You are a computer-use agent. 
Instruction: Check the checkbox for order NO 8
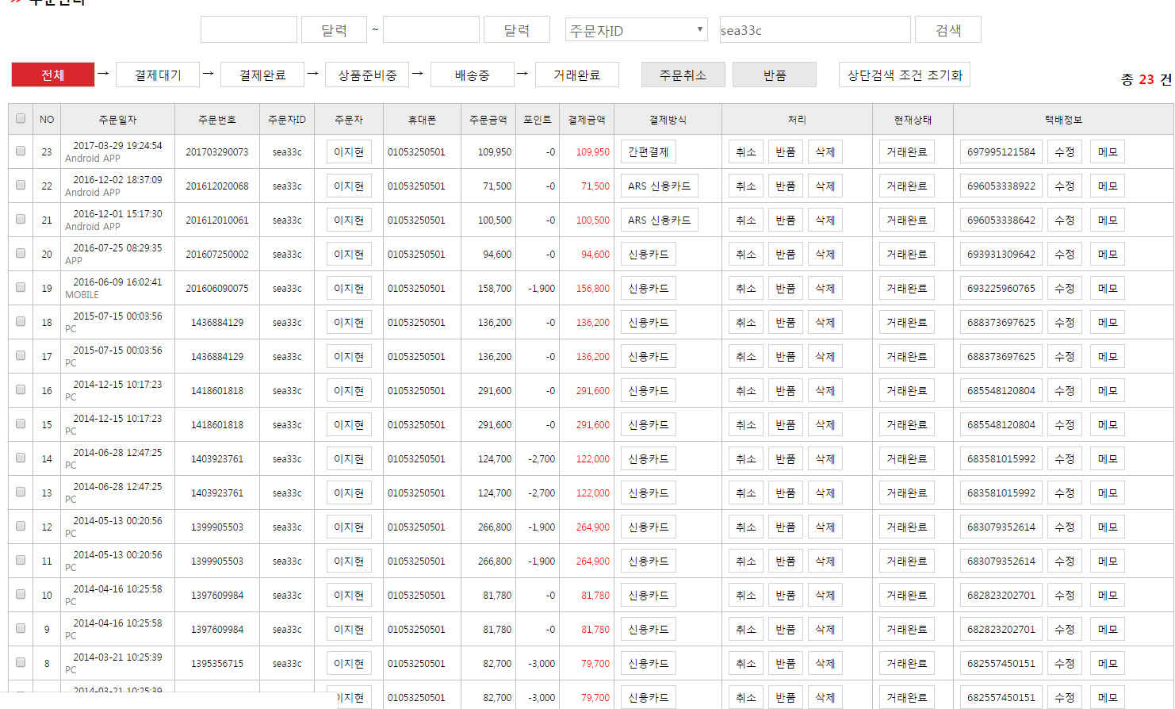point(21,662)
